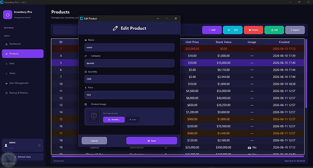Click the pencil icon in Edit Product header
Viewport: 313px width, 168px height.
click(x=115, y=28)
